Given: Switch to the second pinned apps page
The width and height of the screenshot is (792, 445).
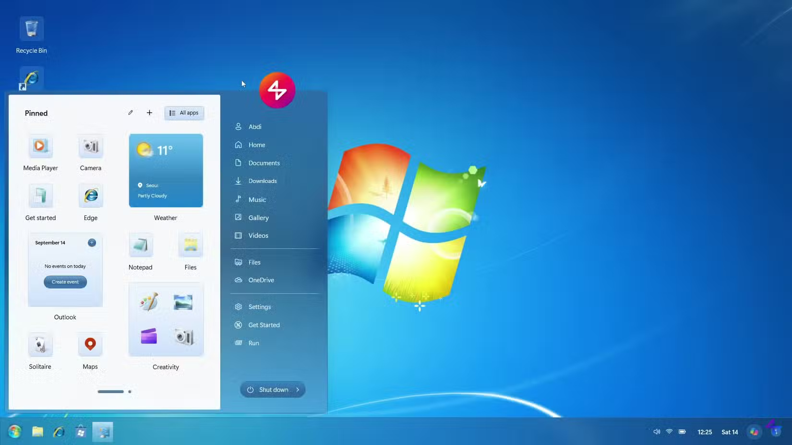Looking at the screenshot, I should coord(129,392).
